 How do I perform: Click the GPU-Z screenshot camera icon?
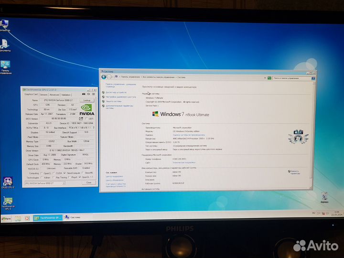coord(83,95)
